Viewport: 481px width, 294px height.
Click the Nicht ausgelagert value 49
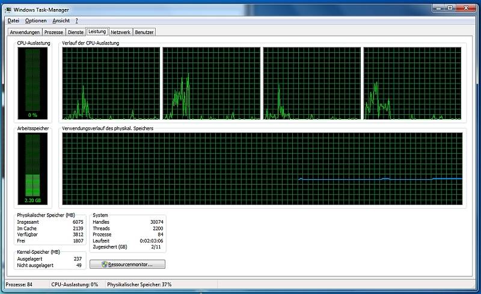(79, 265)
